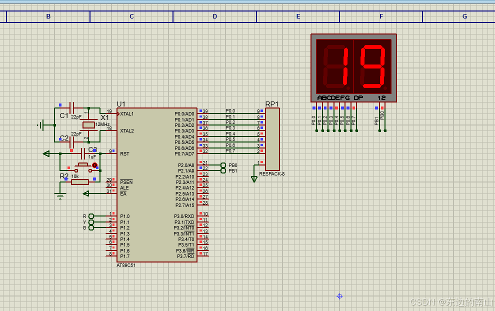The image size is (495, 311).
Task: Click the ALE pin label
Action: pos(124,188)
